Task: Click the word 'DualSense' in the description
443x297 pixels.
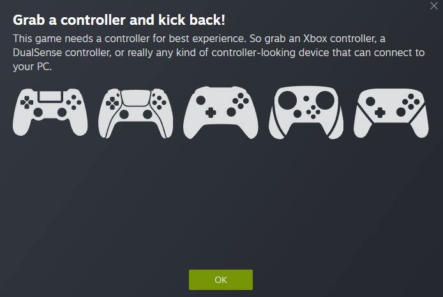Action: pyautogui.click(x=37, y=53)
